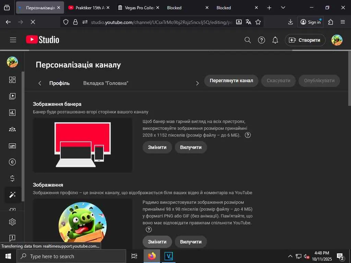Click Змінити for the banner image
351x263 pixels.
click(x=157, y=147)
